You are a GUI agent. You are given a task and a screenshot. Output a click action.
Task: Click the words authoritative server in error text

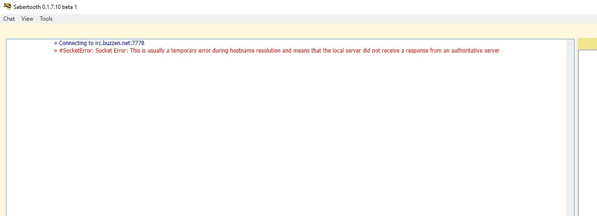tap(475, 50)
